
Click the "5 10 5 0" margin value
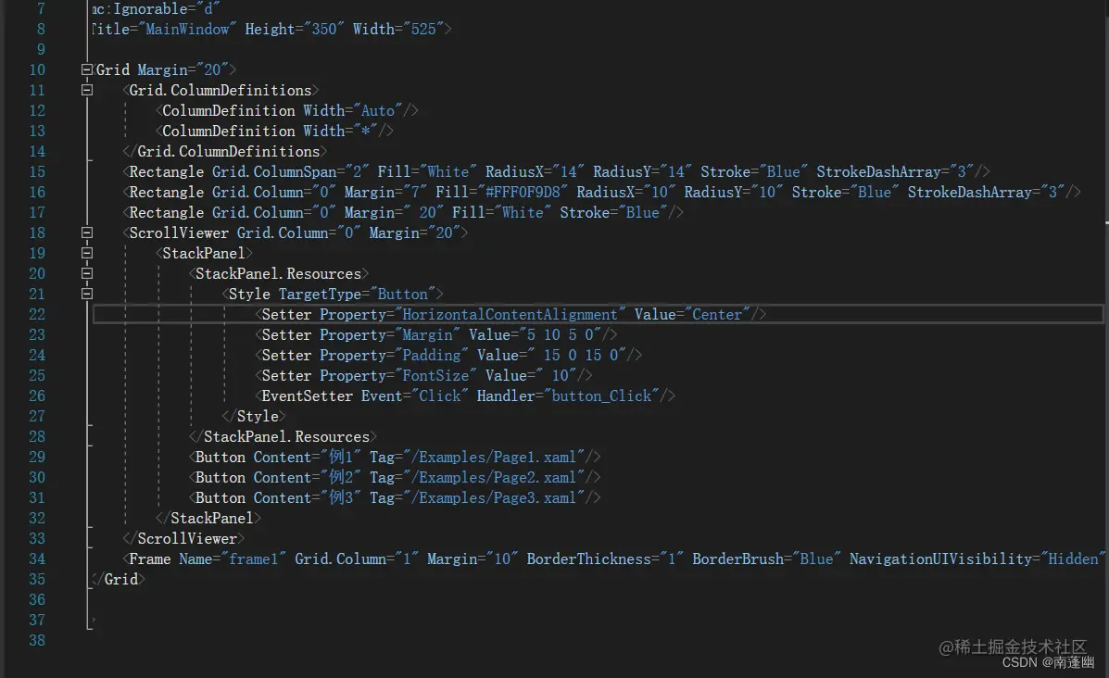coord(561,335)
